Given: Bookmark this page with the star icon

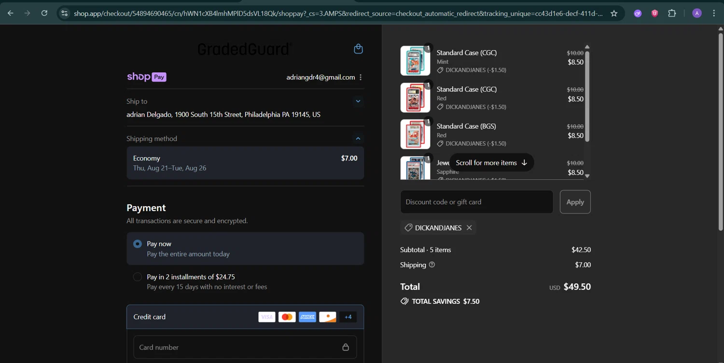Looking at the screenshot, I should pos(614,13).
